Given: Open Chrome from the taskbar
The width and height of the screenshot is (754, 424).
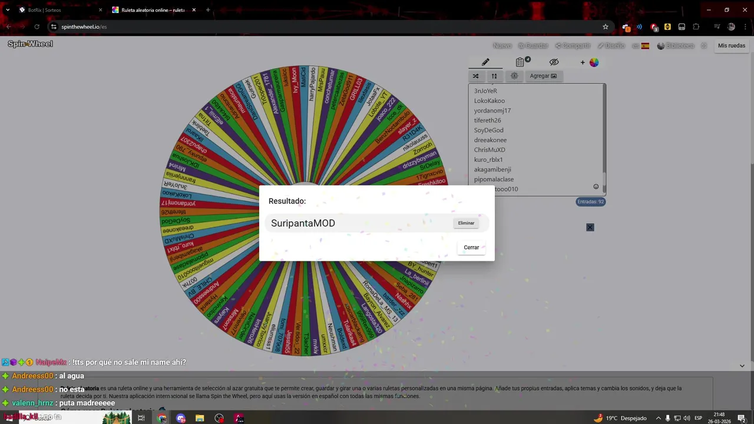Looking at the screenshot, I should point(162,418).
